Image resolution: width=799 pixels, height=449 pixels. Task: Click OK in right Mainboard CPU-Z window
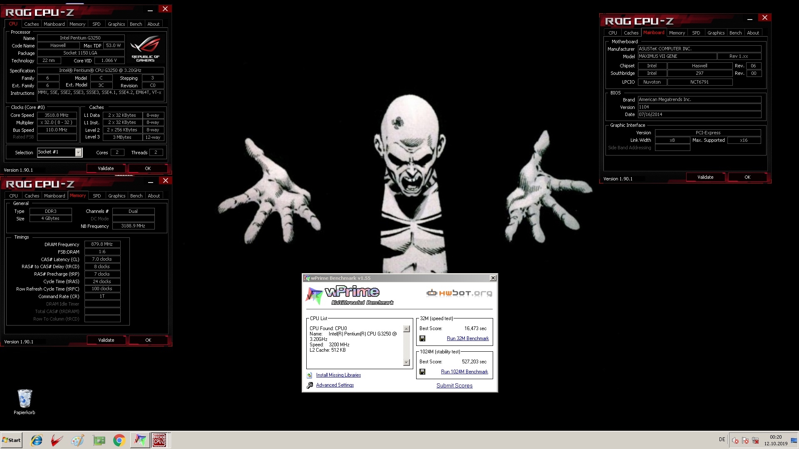(747, 177)
